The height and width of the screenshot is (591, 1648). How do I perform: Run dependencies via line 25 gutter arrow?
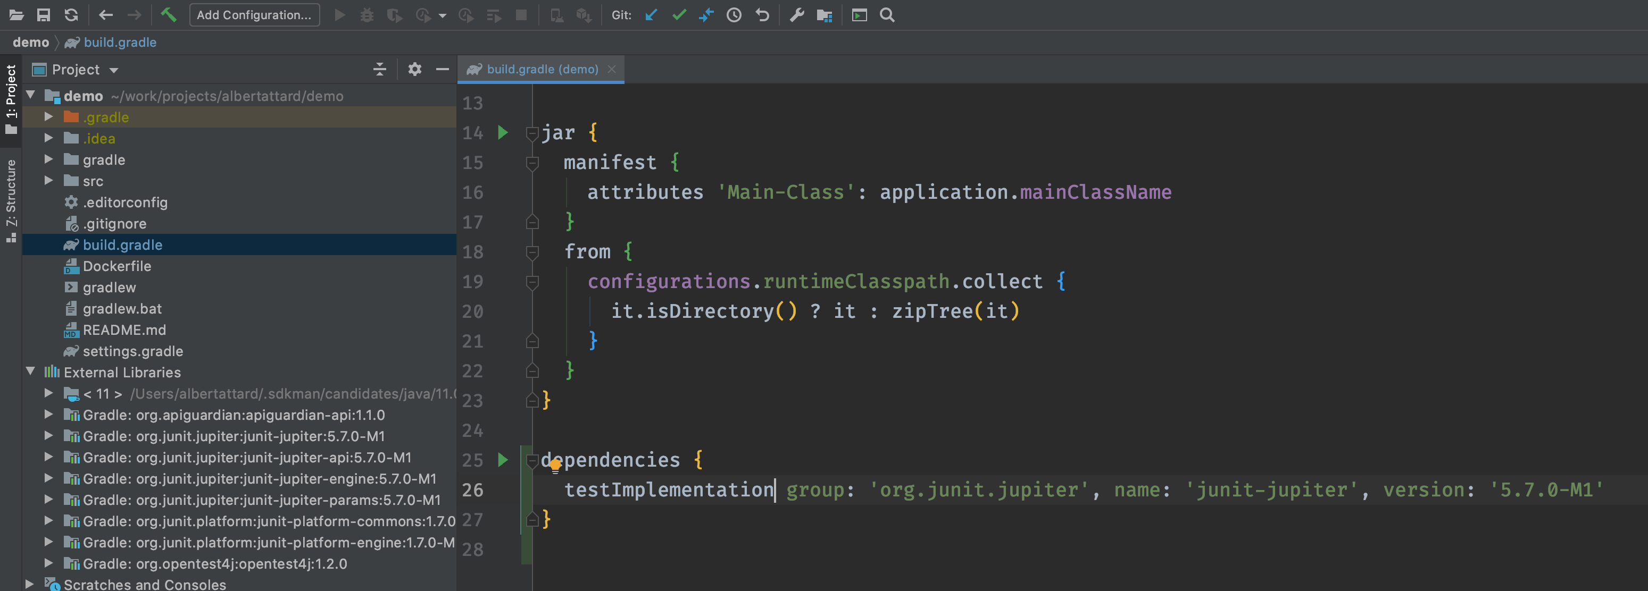pos(503,459)
